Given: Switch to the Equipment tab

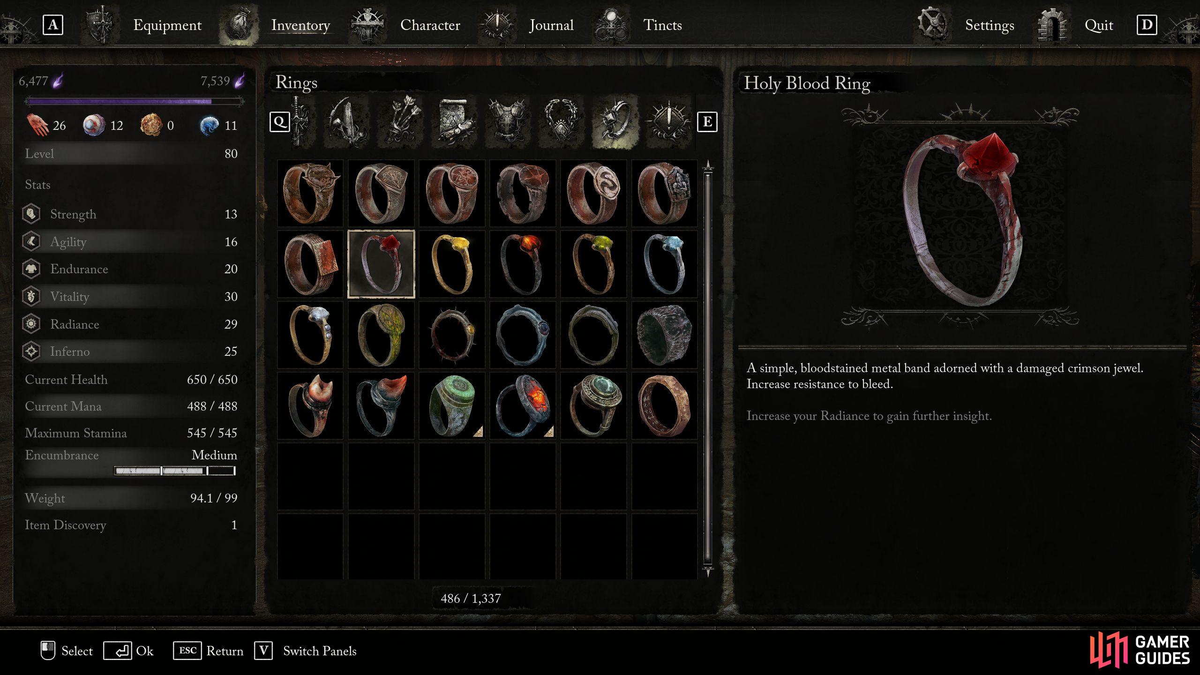Looking at the screenshot, I should coord(167,25).
